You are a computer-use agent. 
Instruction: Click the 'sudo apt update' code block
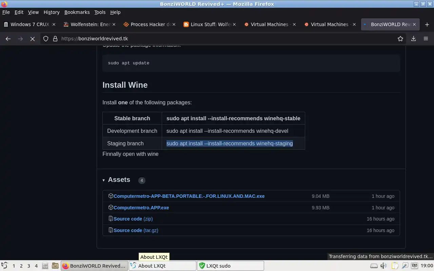[x=251, y=63]
